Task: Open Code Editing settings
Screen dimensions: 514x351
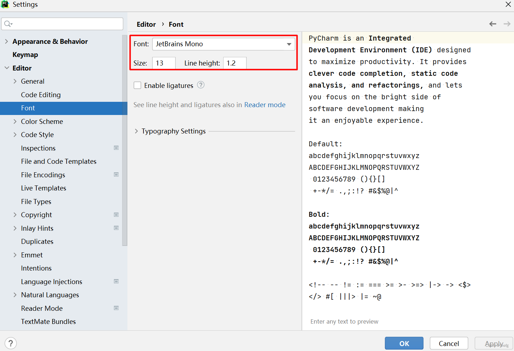Action: point(41,95)
